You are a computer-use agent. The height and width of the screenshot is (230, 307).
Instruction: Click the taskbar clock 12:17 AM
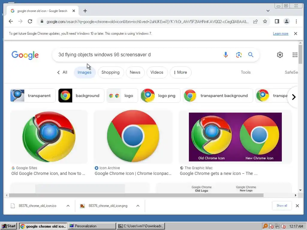click(296, 226)
